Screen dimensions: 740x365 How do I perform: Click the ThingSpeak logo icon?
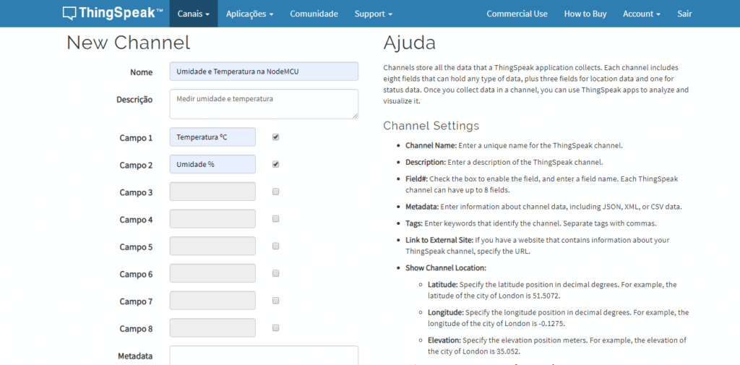click(69, 13)
